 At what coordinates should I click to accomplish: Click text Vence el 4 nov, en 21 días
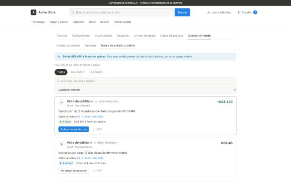(91, 163)
